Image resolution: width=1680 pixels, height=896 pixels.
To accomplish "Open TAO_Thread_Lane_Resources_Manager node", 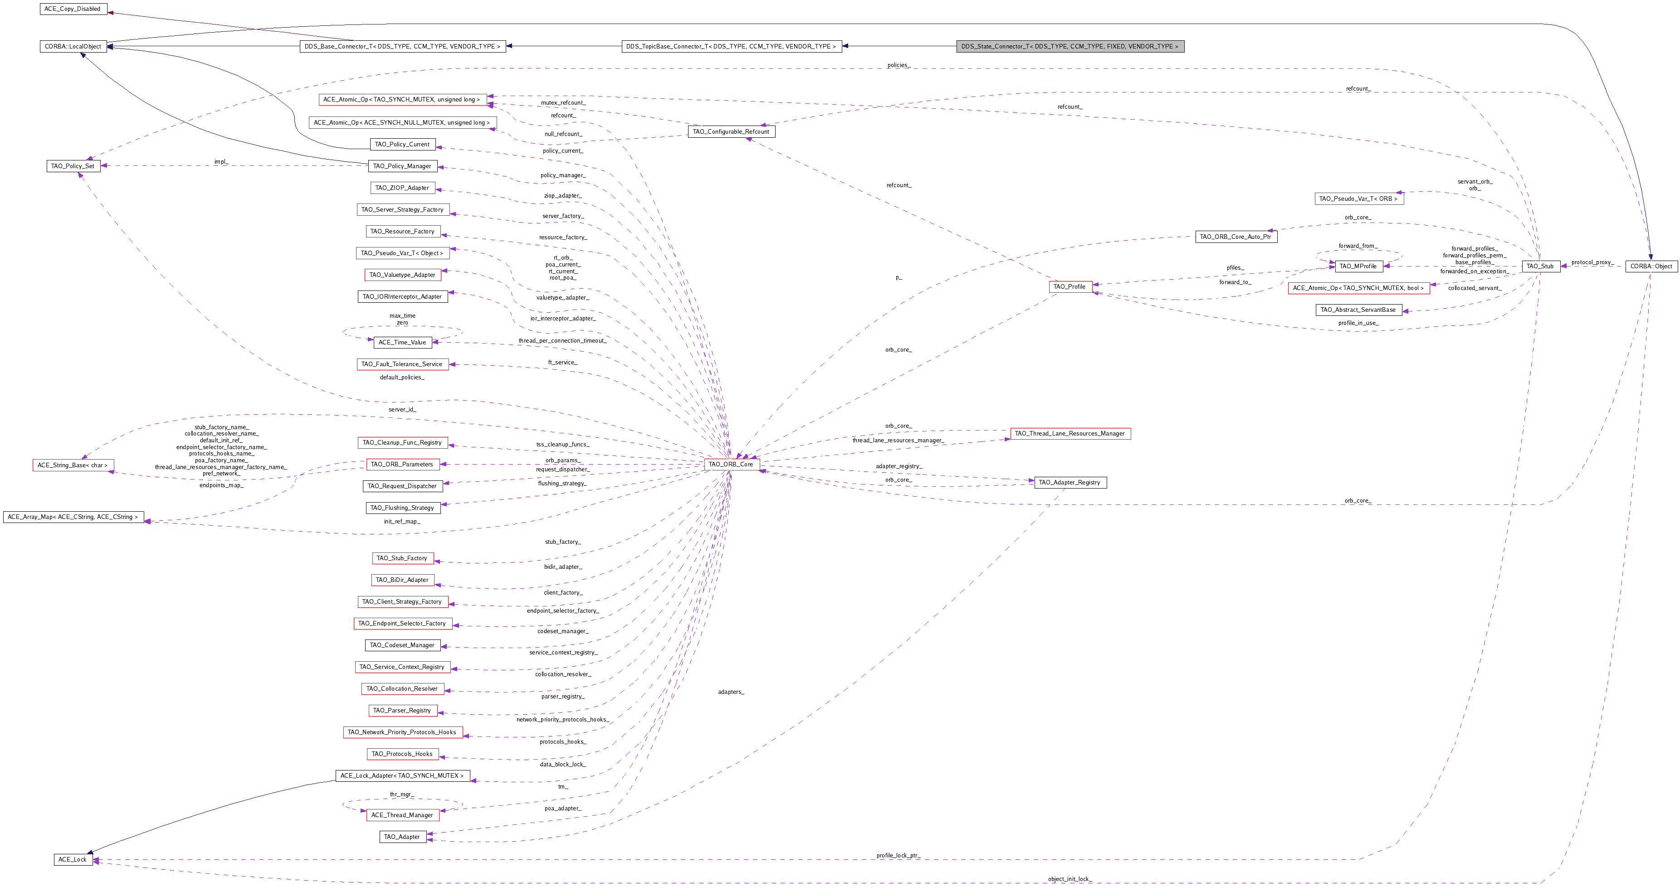I will pos(1070,433).
